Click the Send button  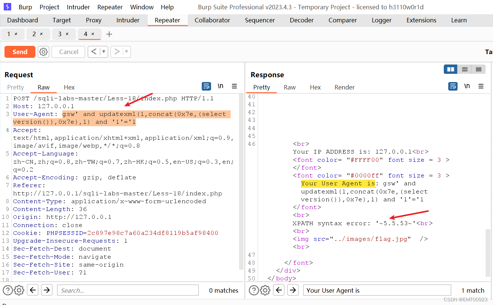click(x=20, y=52)
